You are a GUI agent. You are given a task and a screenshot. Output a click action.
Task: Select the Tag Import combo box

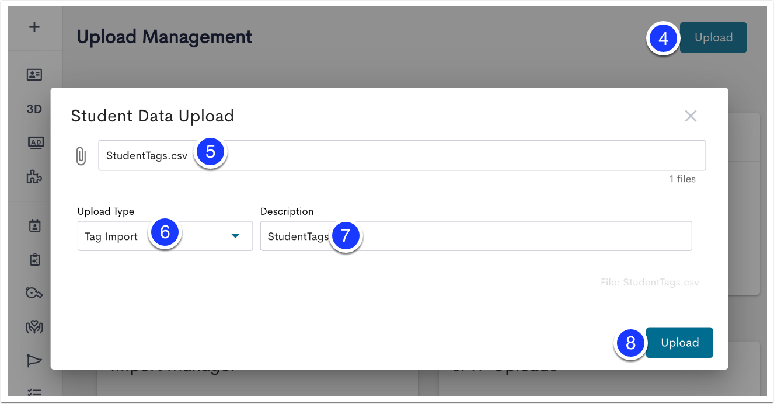(165, 236)
